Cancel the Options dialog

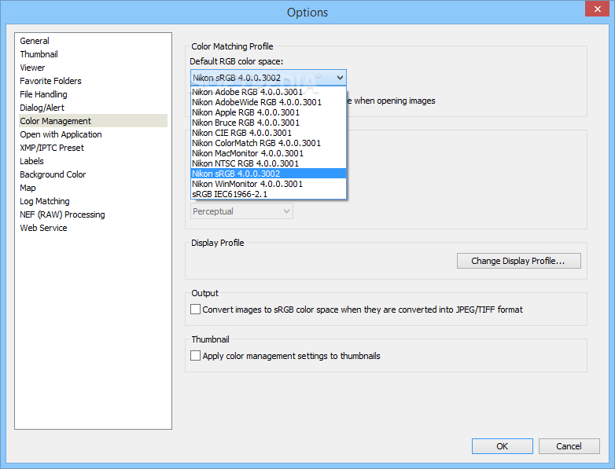[x=569, y=446]
